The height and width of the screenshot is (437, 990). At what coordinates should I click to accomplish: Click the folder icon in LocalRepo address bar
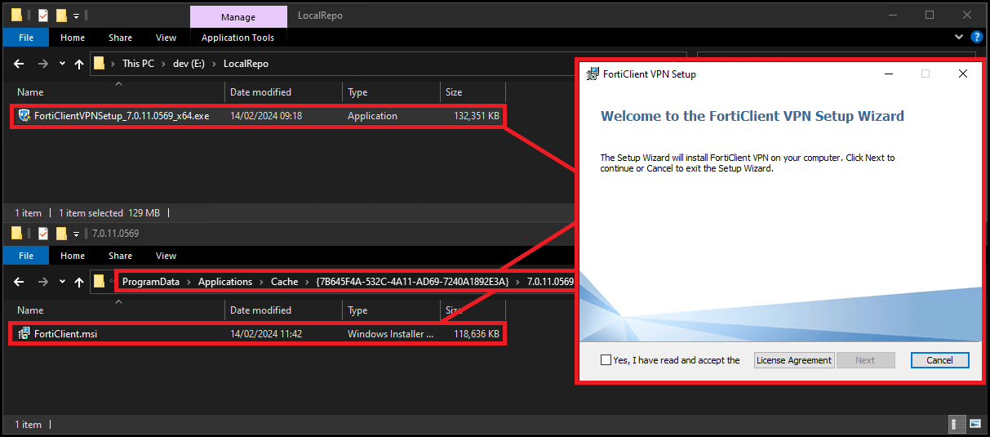[x=100, y=63]
